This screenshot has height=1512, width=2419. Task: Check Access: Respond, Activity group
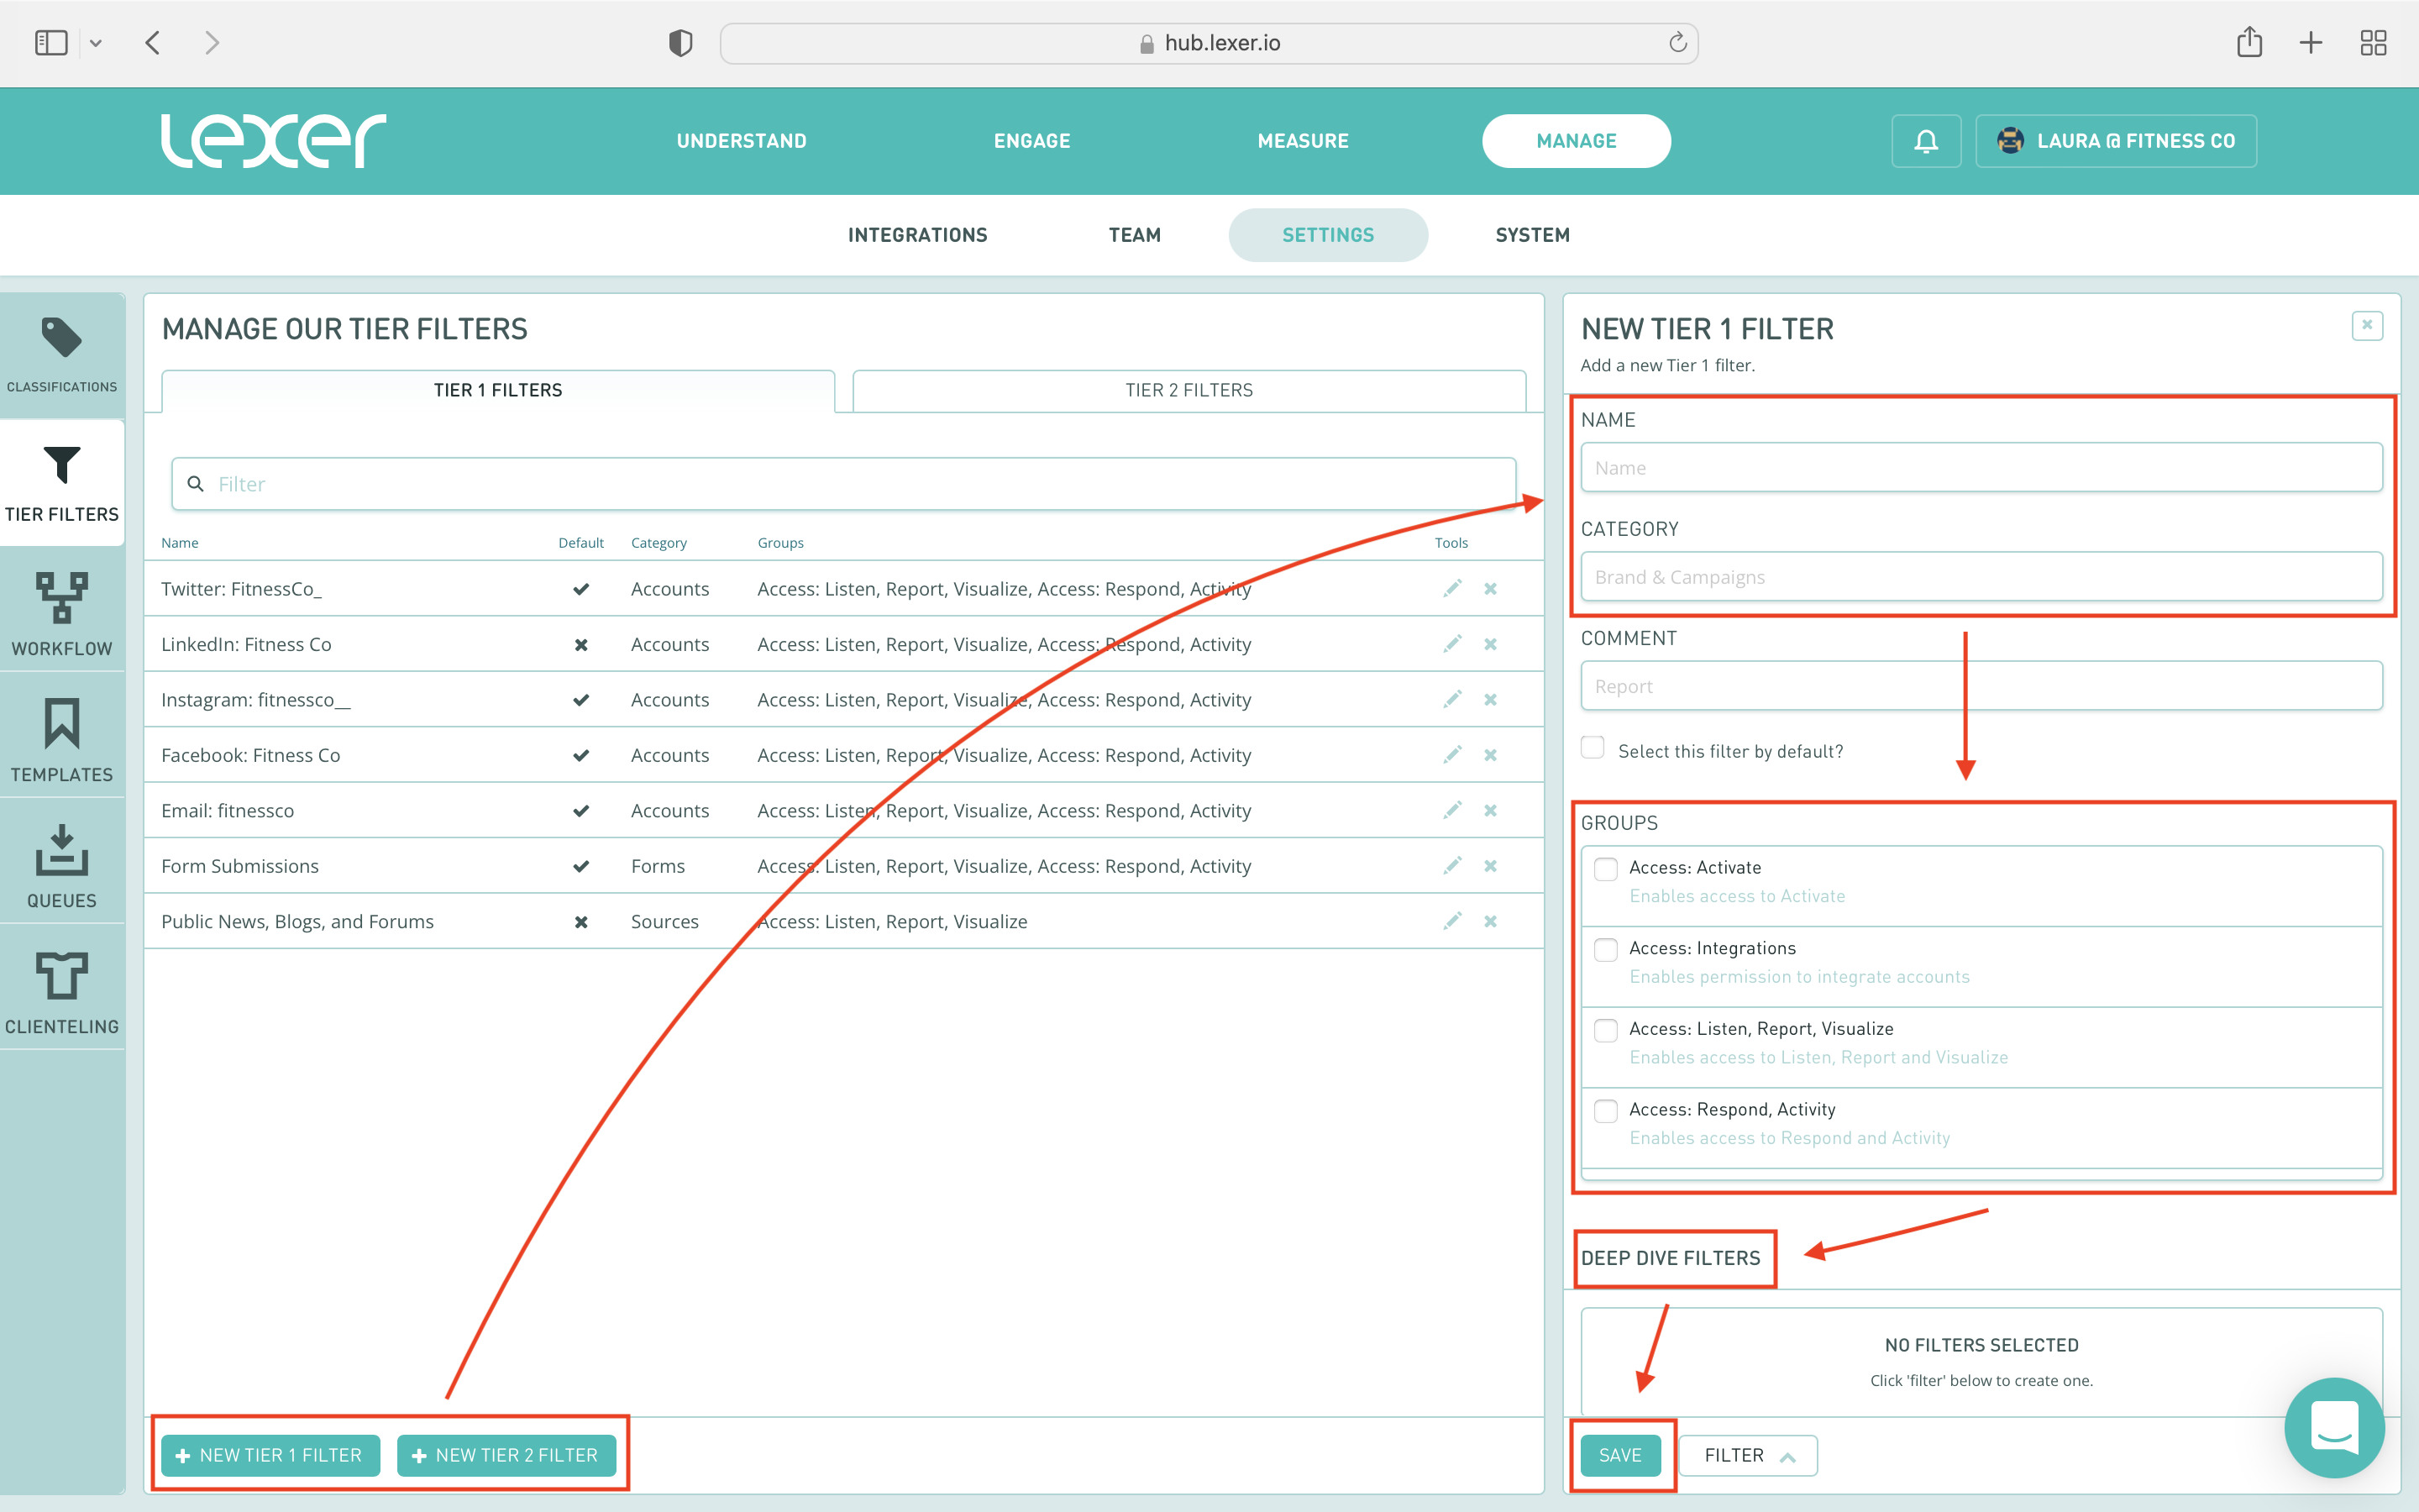coord(1605,1111)
